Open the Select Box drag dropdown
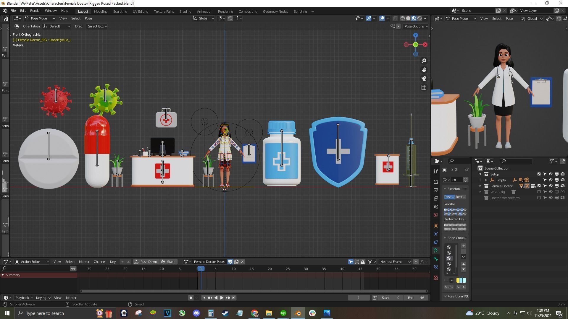 click(97, 26)
